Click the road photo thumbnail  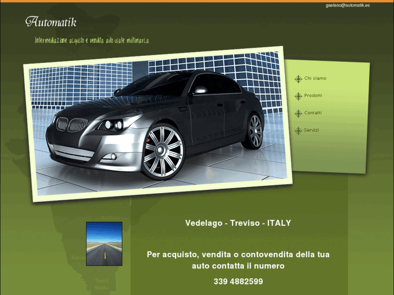pos(104,244)
